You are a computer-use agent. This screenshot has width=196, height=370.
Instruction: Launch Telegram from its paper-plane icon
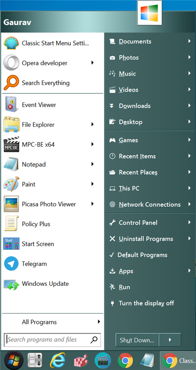pos(11,264)
